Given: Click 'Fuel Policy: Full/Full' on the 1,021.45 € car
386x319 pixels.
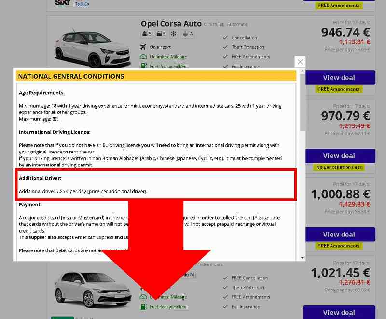Looking at the screenshot, I should tap(169, 307).
